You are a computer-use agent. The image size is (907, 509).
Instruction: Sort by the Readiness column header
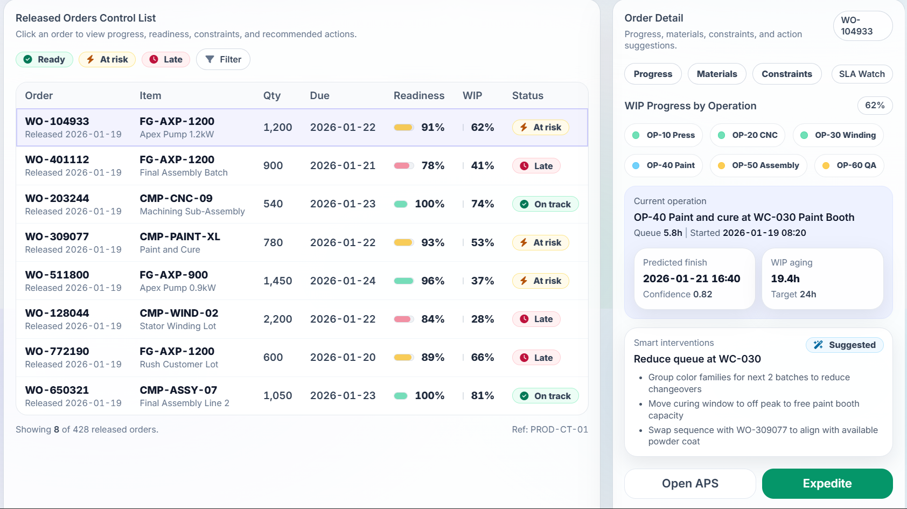pos(418,96)
